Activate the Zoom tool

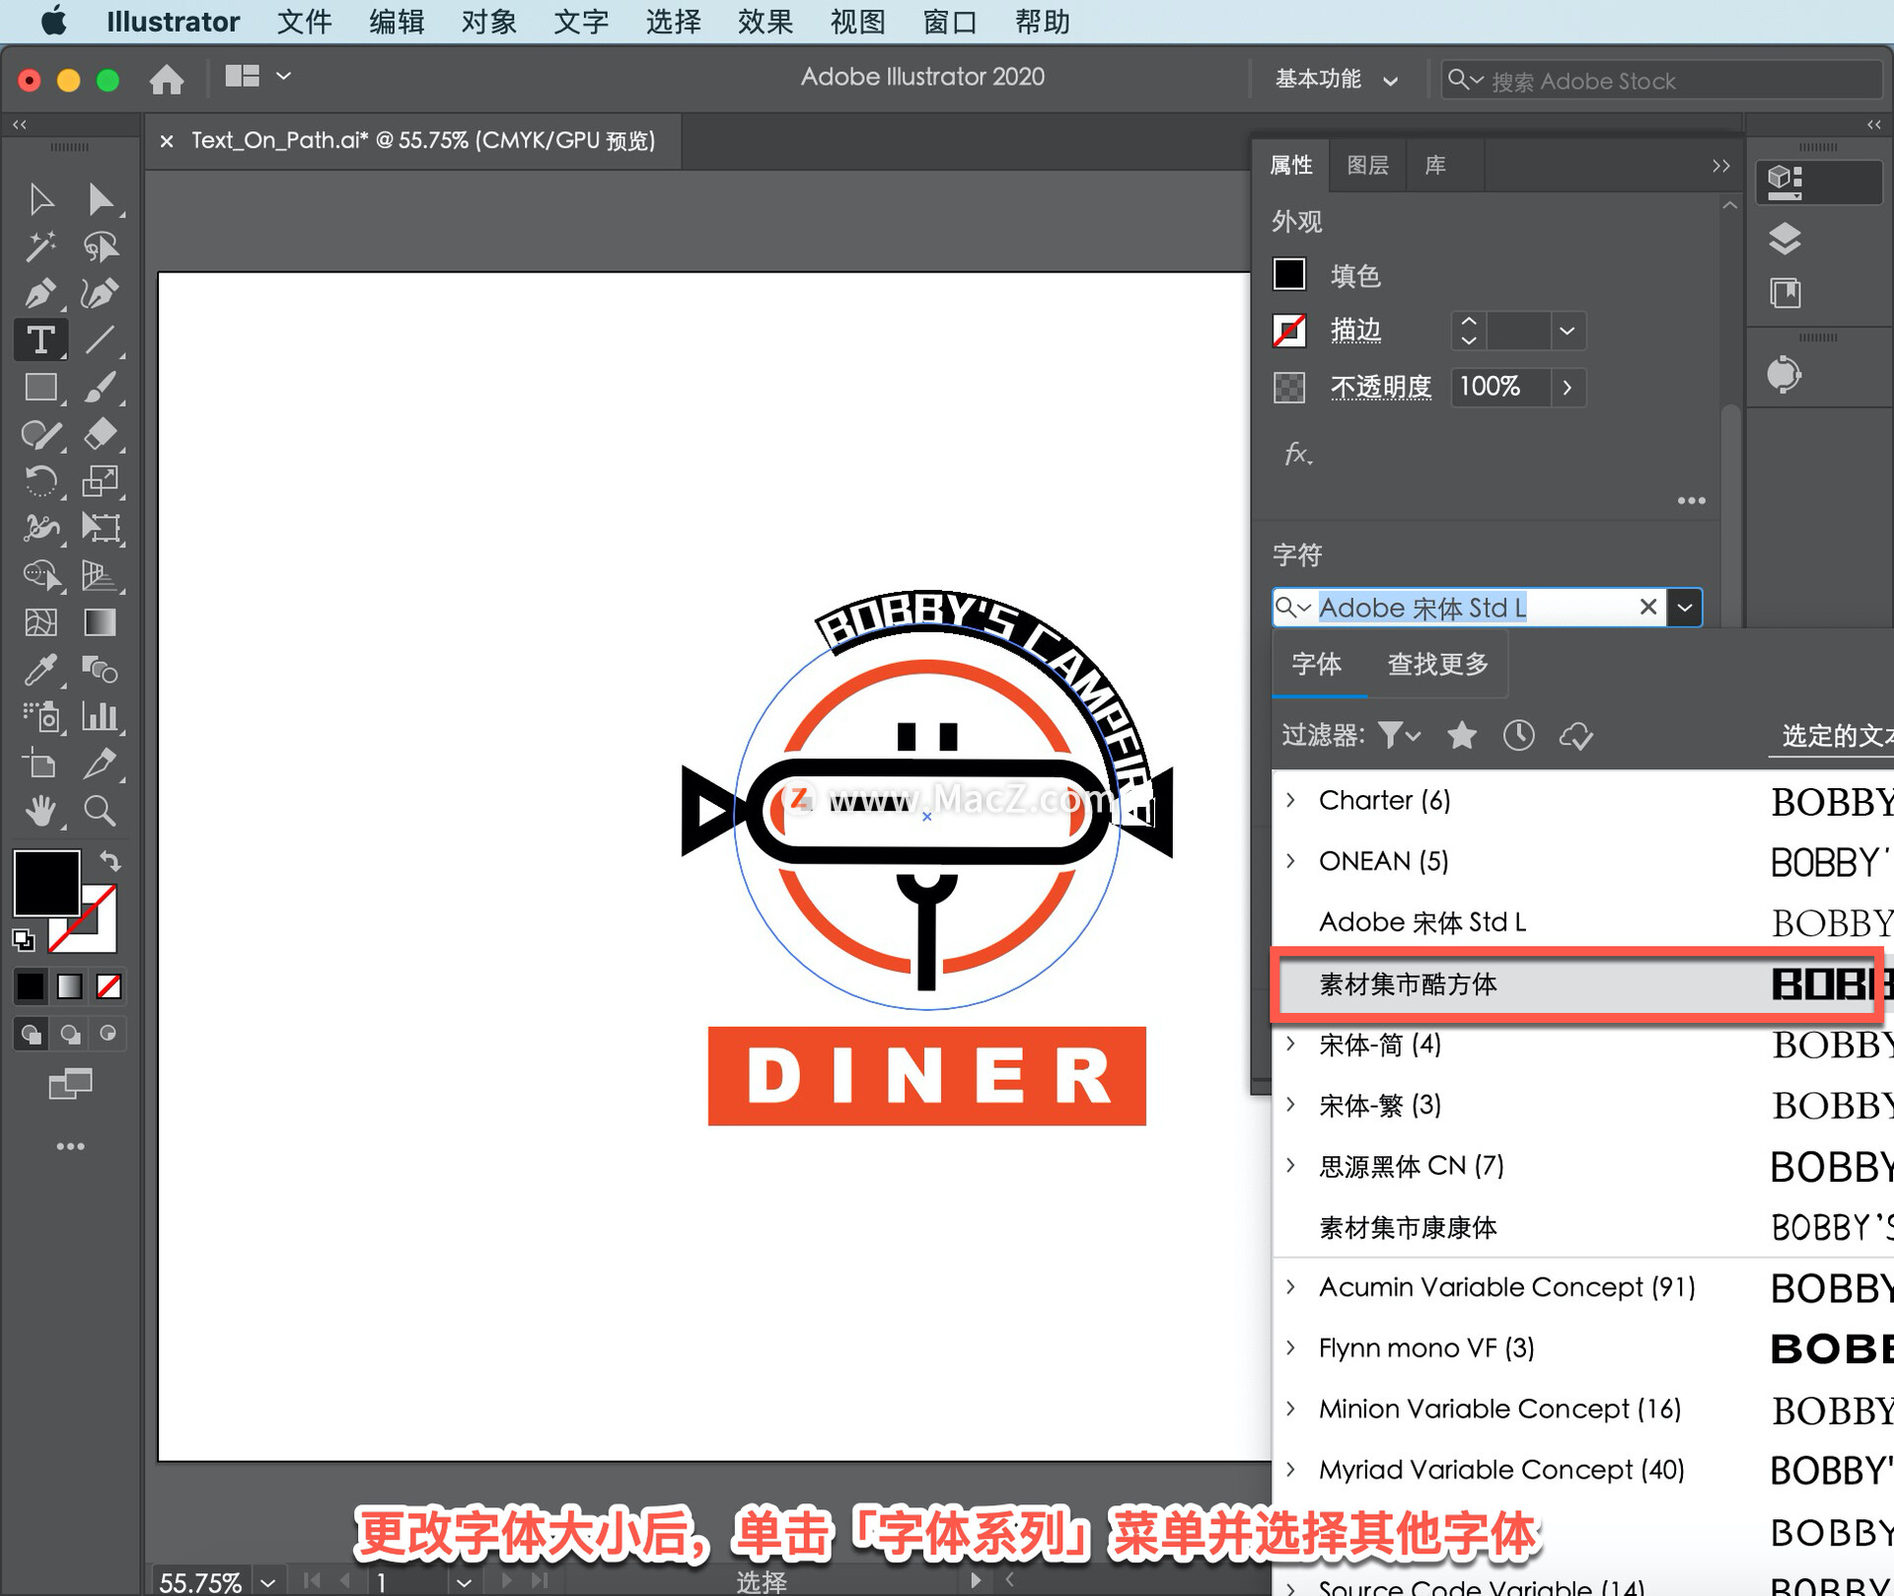100,811
